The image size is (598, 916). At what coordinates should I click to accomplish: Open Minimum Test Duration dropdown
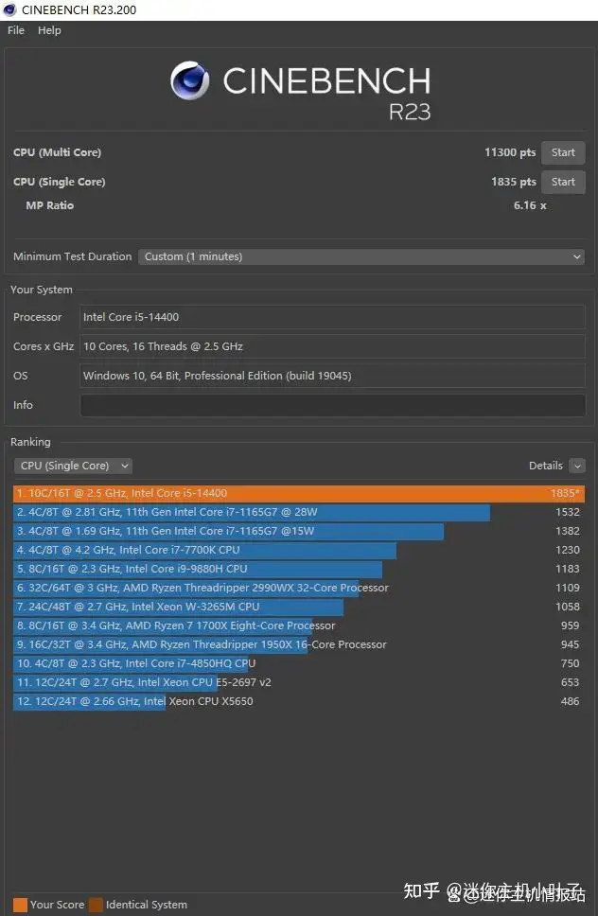tap(361, 256)
